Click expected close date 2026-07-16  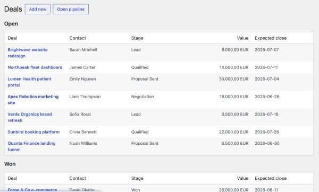pos(266,114)
